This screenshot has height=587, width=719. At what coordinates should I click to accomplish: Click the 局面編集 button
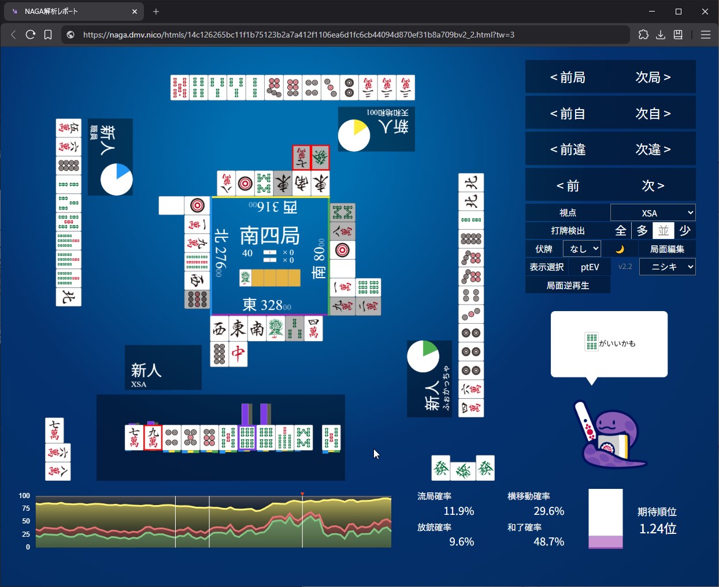pos(667,249)
